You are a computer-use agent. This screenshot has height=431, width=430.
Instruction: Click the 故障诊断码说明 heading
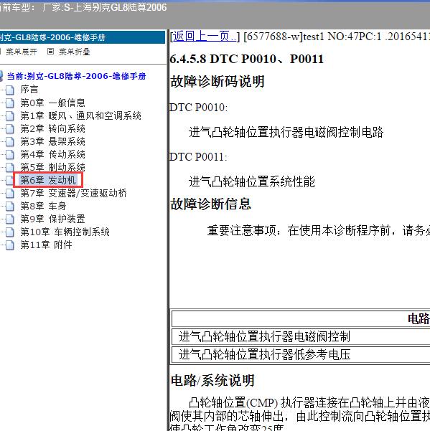coord(218,81)
